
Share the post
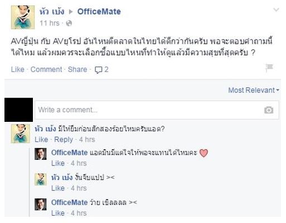[77, 69]
